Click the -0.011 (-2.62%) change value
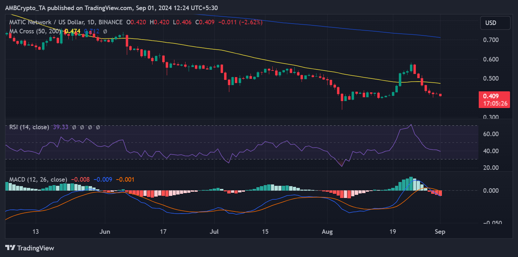Image resolution: width=518 pixels, height=257 pixels. click(x=240, y=22)
